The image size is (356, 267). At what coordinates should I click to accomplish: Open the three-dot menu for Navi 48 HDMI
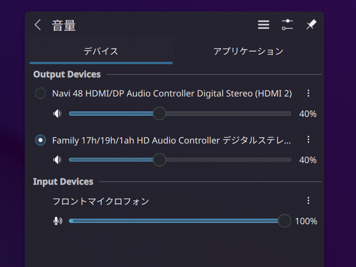308,93
